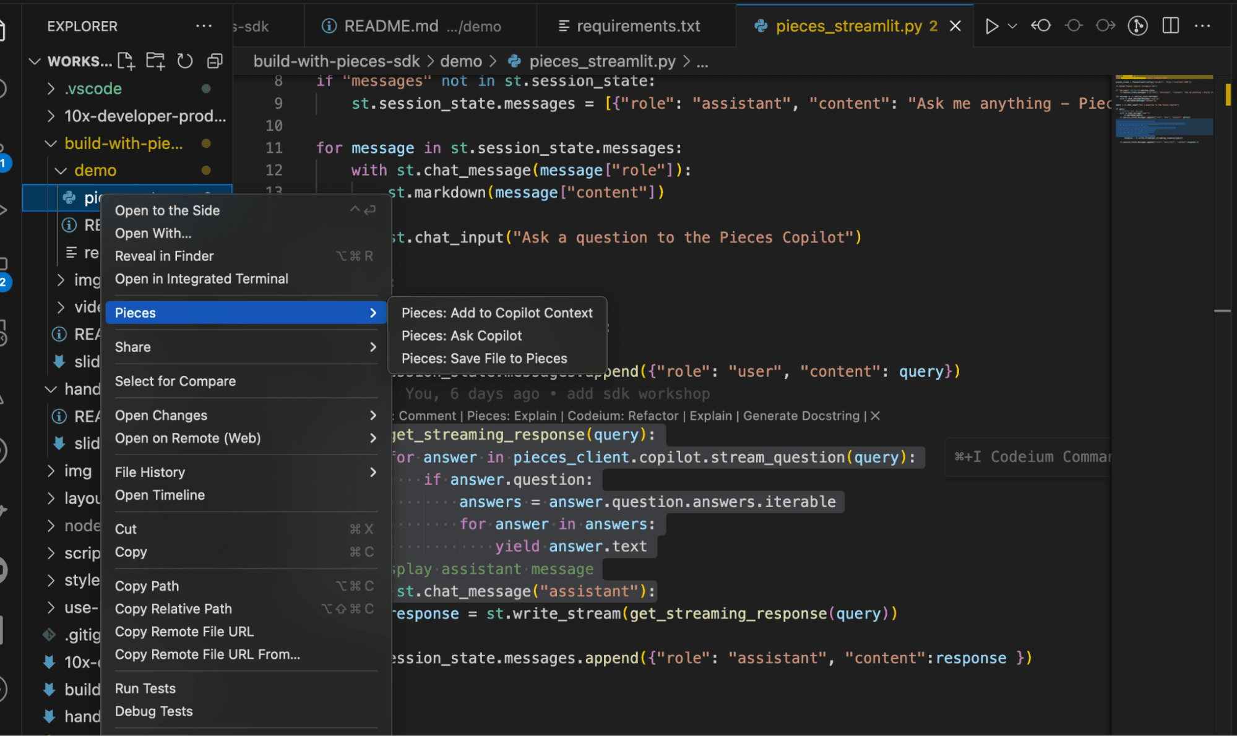The width and height of the screenshot is (1237, 736).
Task: Choose "Pieces: Save File to Pieces"
Action: [x=485, y=358]
